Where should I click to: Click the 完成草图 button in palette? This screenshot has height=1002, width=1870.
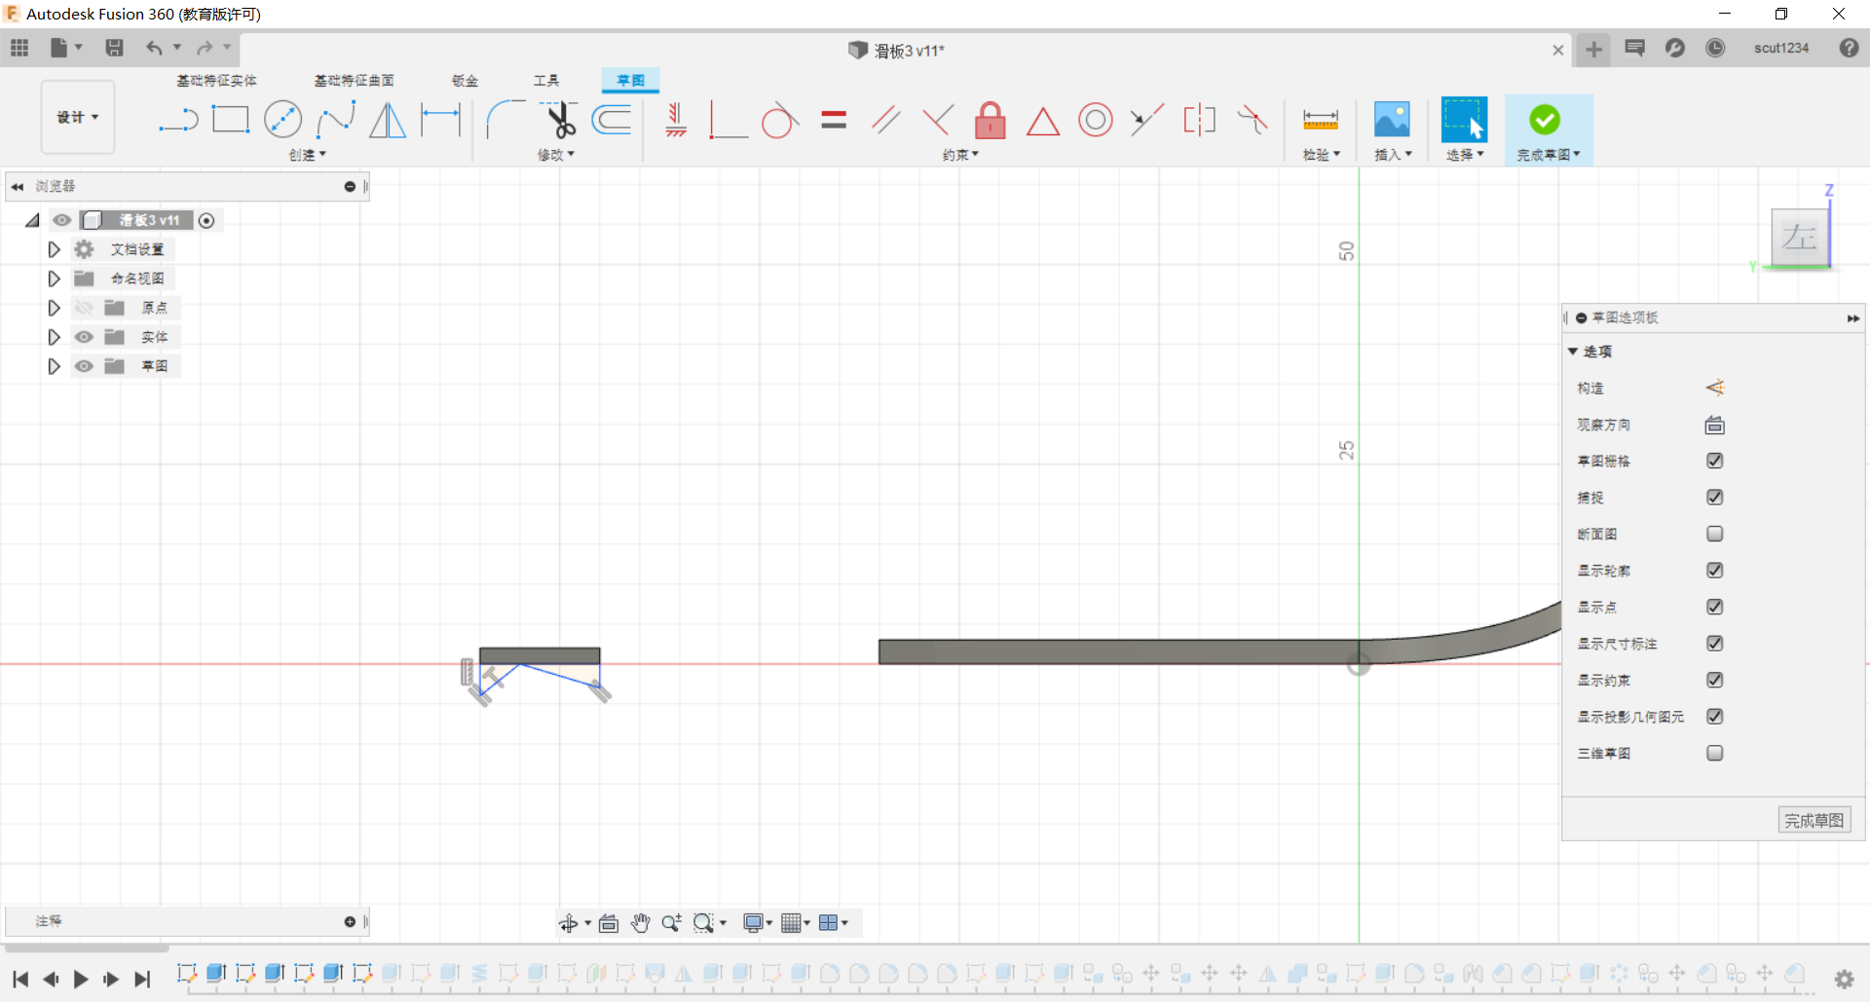pos(1814,821)
